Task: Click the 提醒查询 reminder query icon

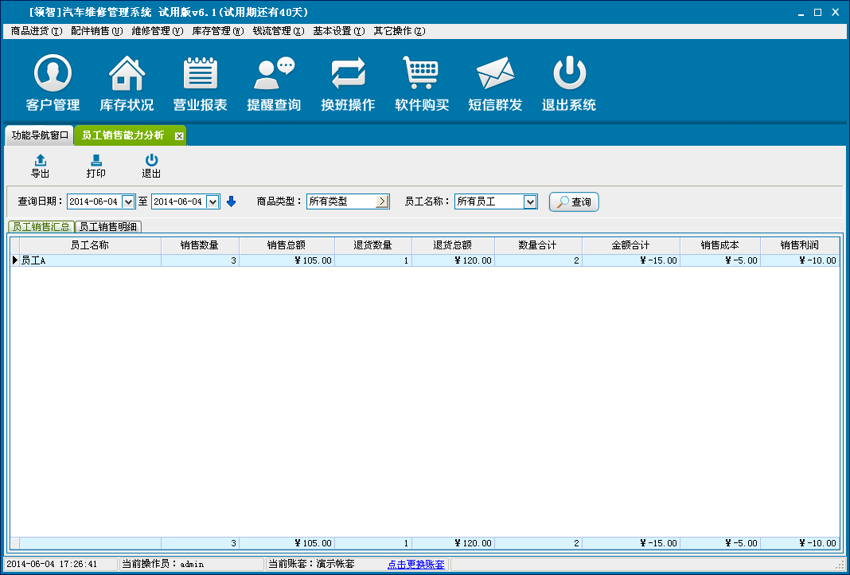Action: pyautogui.click(x=274, y=75)
